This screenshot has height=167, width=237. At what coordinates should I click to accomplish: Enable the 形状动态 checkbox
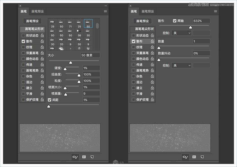(x=23, y=36)
